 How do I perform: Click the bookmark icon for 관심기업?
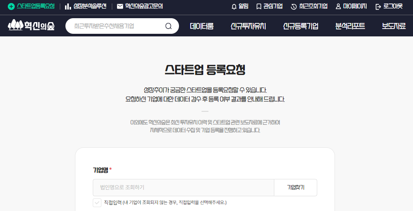(x=259, y=6)
